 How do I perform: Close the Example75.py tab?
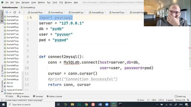click(x=126, y=12)
